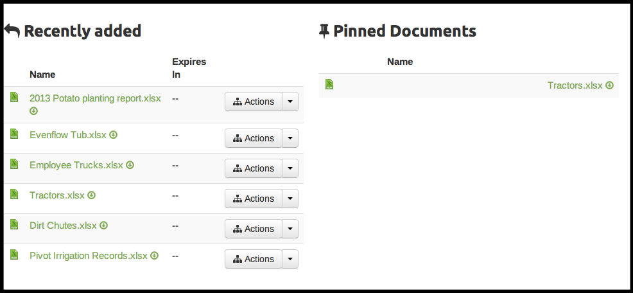Click download icon beside pinned Tractors.xlsx
Viewport: 633px width, 293px height.
(x=610, y=85)
